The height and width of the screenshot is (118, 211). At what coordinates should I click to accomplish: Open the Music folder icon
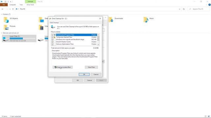pos(146,20)
